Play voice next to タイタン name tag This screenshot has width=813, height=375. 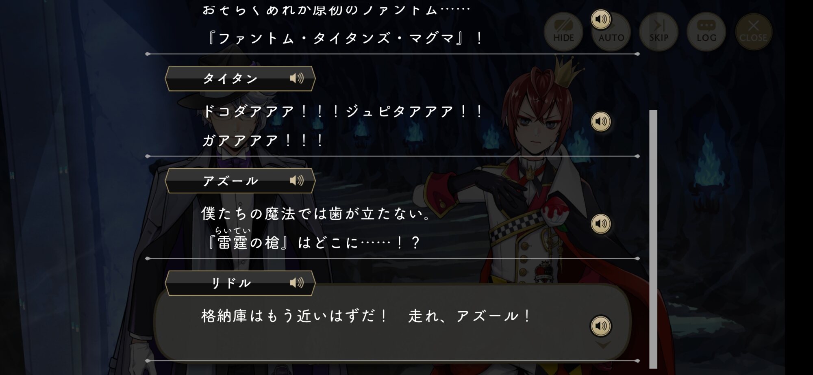coord(297,78)
